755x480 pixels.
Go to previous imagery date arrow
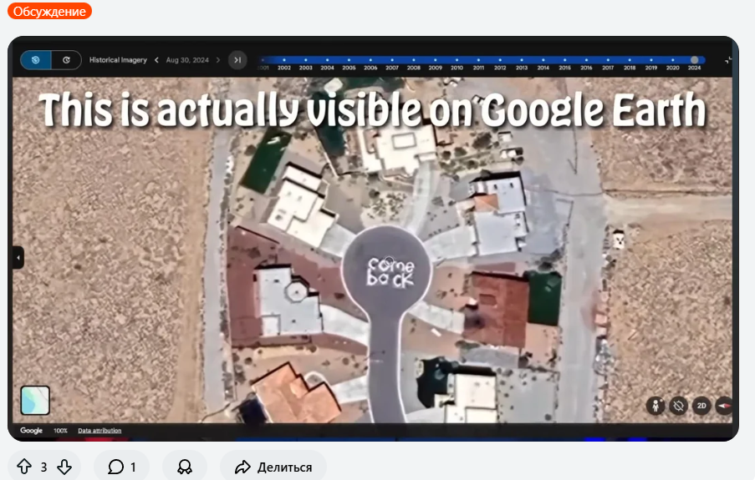point(156,60)
